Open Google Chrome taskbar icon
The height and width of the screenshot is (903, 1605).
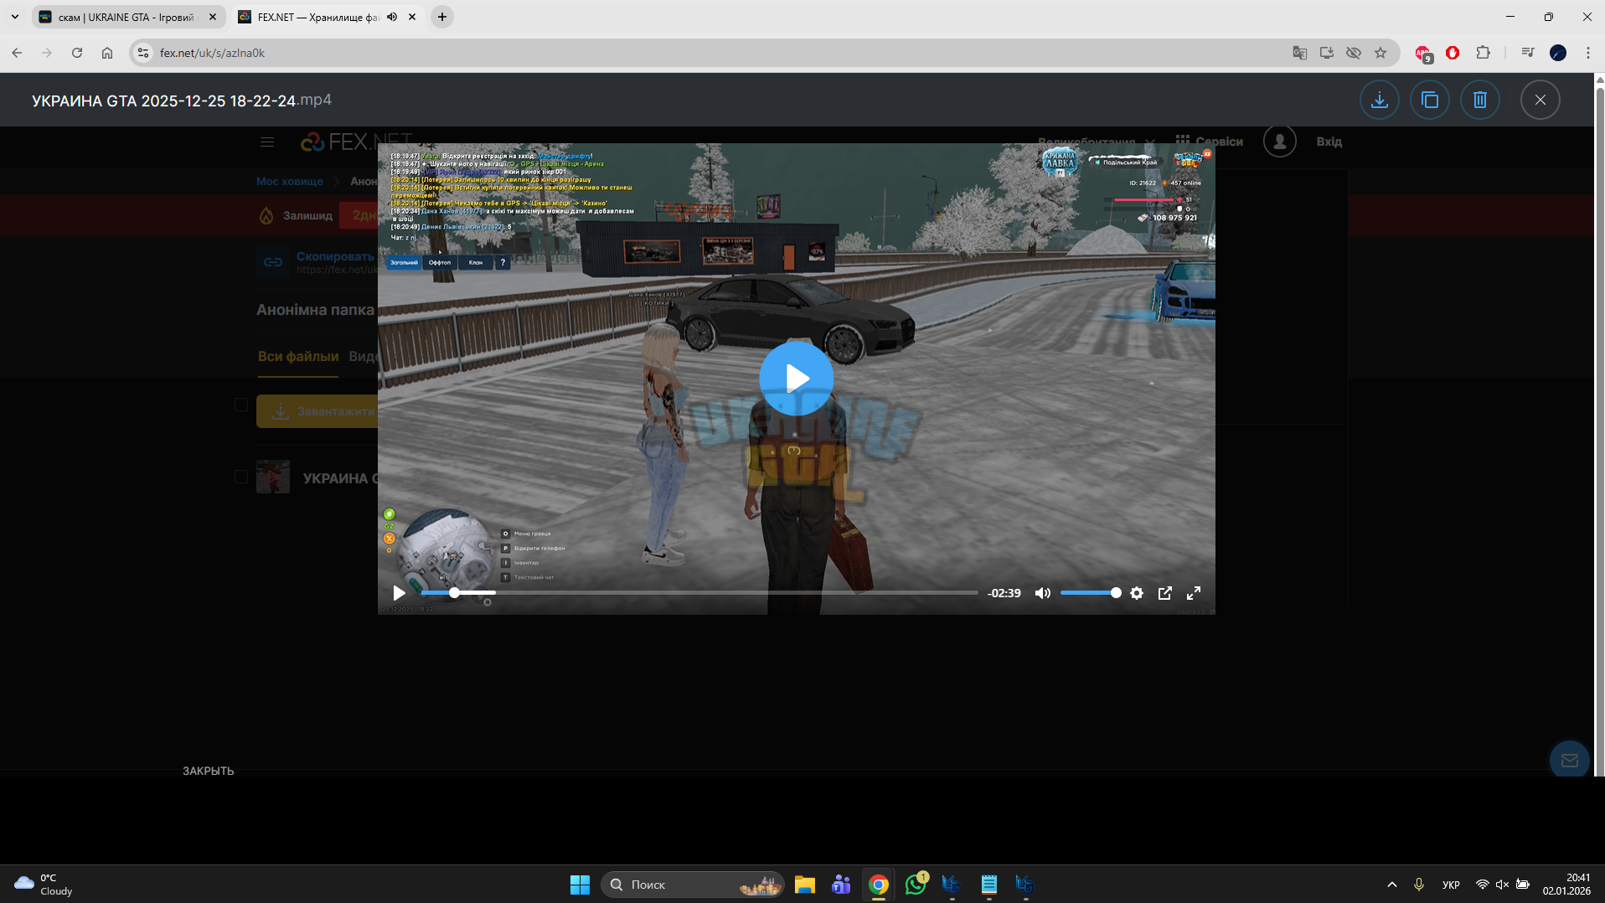[x=879, y=885]
